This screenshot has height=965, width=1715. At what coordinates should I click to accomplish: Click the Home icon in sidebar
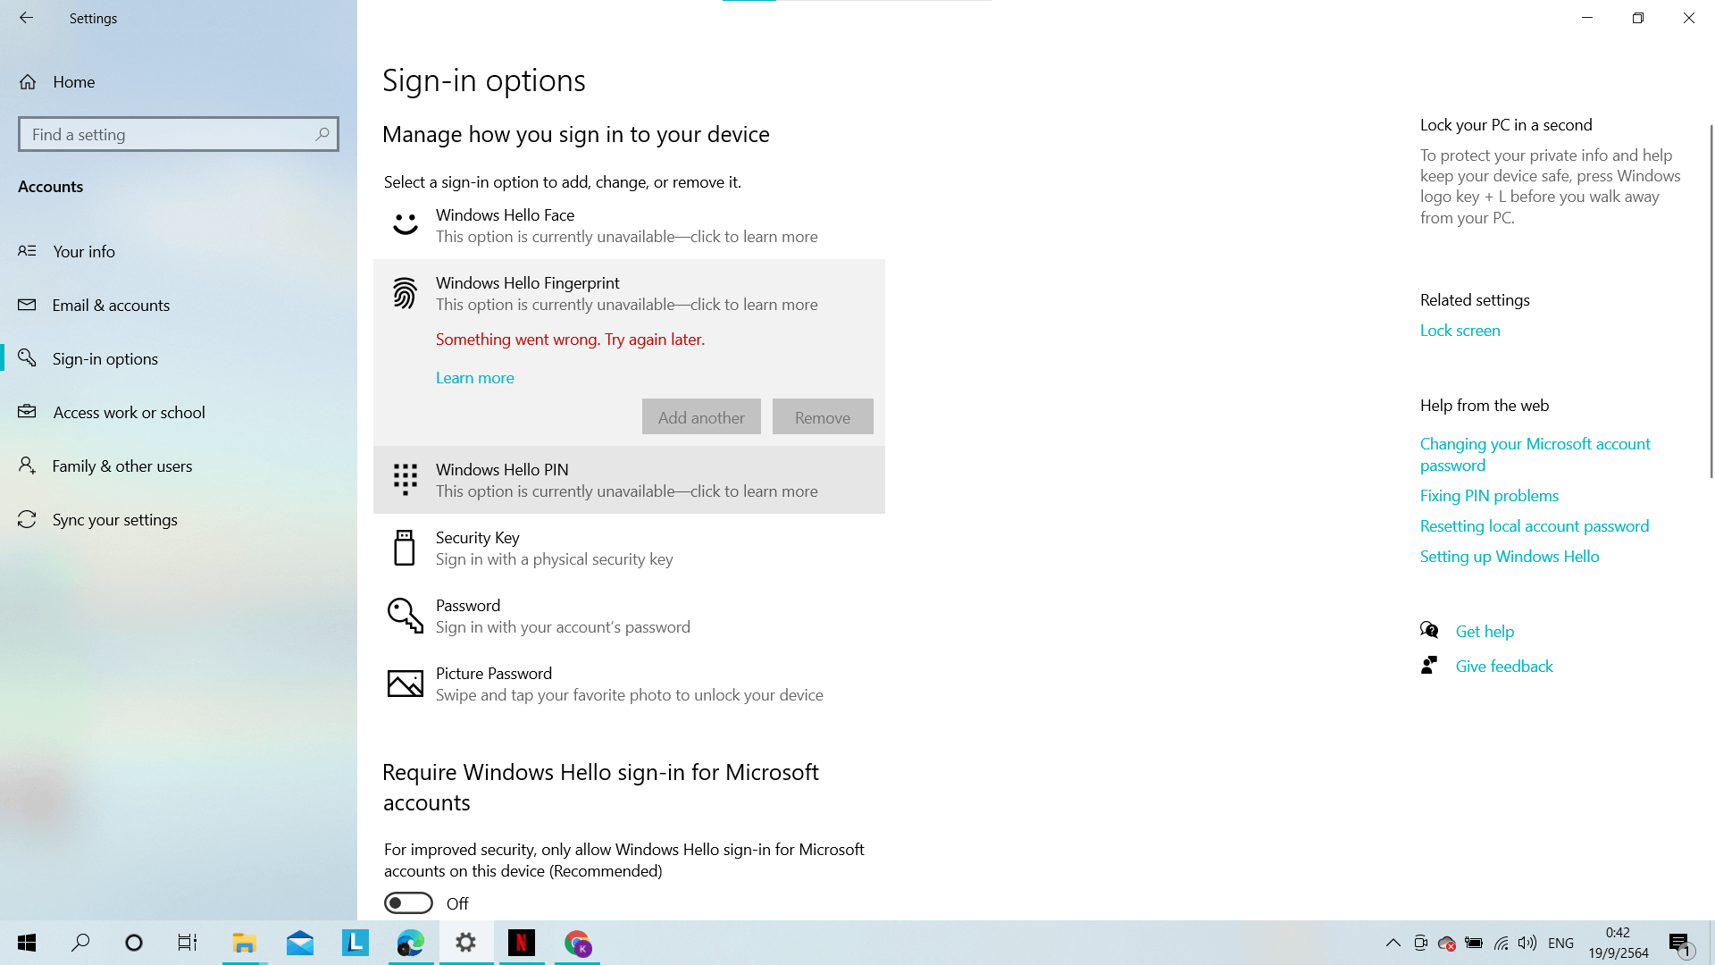[x=28, y=82]
